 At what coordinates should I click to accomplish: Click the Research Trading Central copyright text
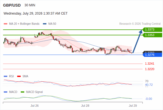(x=140, y=24)
